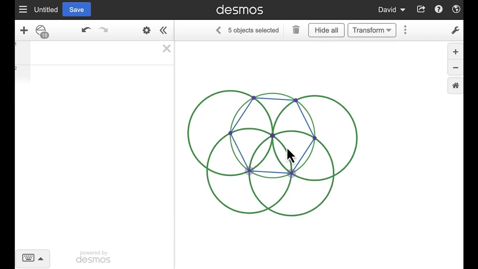Click the highlighted bottom-left hexagon vertex
Image resolution: width=478 pixels, height=269 pixels.
point(249,171)
